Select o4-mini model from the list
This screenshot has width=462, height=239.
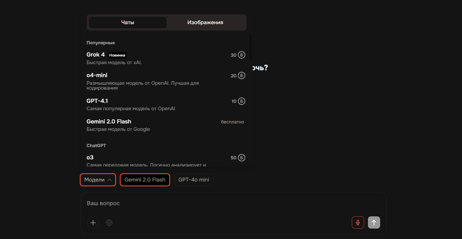click(x=166, y=81)
